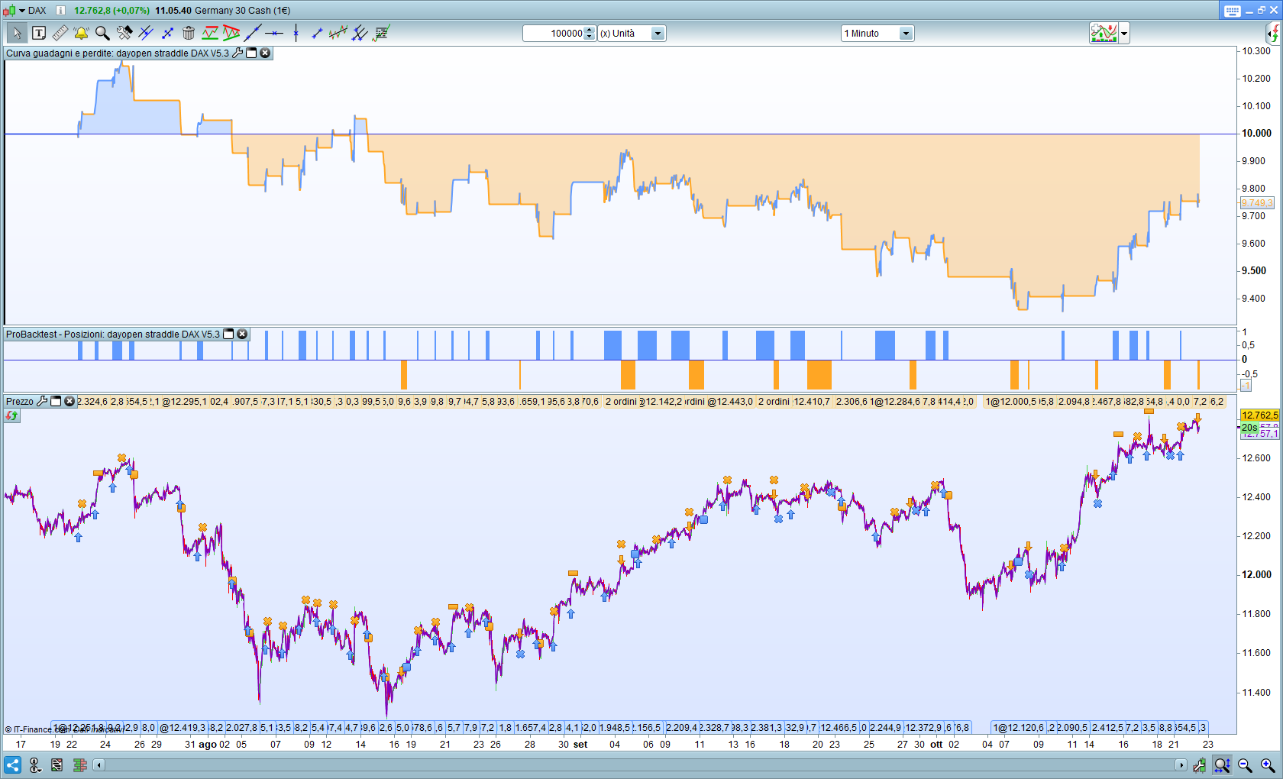Close the Prezzo panel
Screen dimensions: 1283x779
coord(69,401)
